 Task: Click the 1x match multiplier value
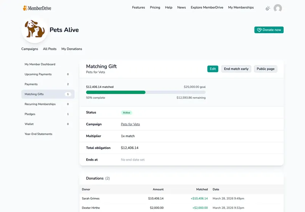pyautogui.click(x=128, y=136)
